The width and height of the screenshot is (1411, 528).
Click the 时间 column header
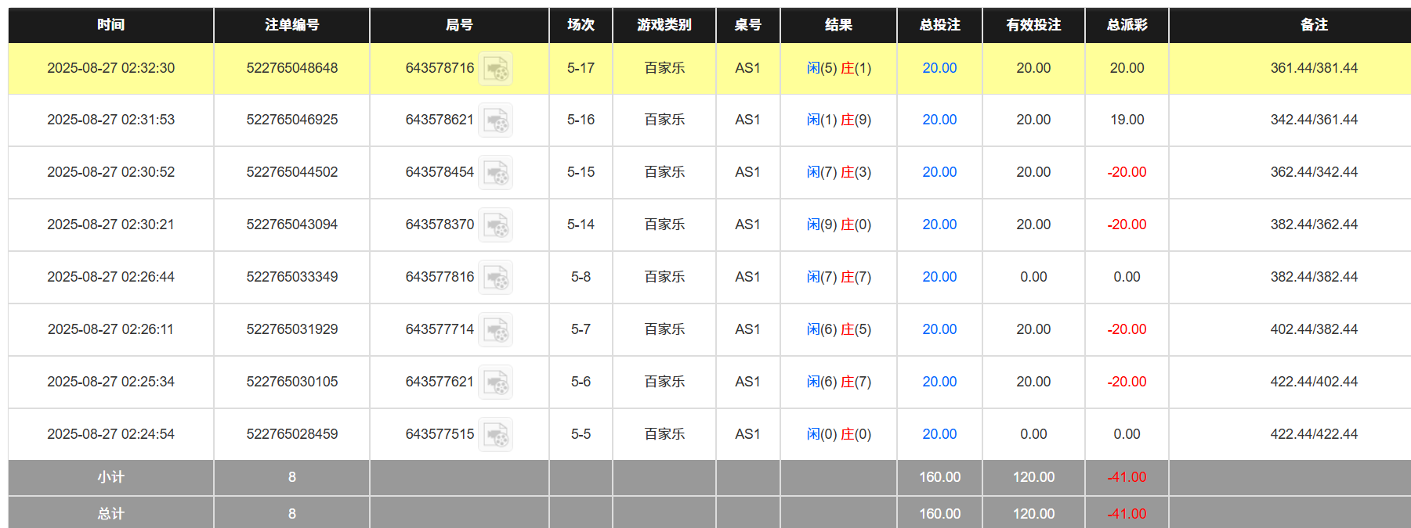point(110,25)
